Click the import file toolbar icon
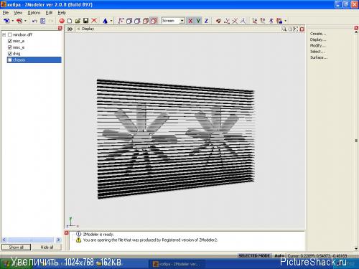The height and width of the screenshot is (269, 359). 6,21
